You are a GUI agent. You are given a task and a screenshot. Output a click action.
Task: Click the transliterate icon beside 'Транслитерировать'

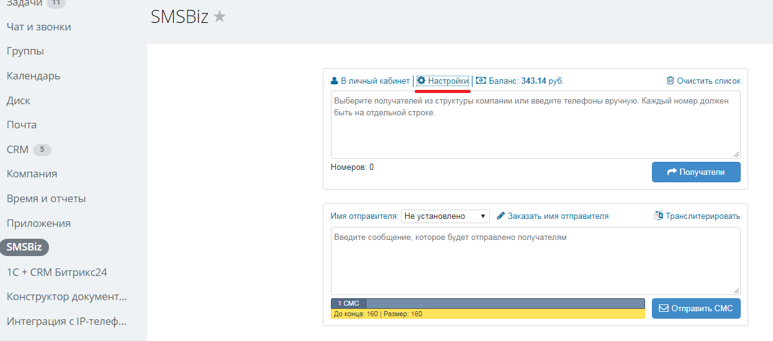coord(659,216)
